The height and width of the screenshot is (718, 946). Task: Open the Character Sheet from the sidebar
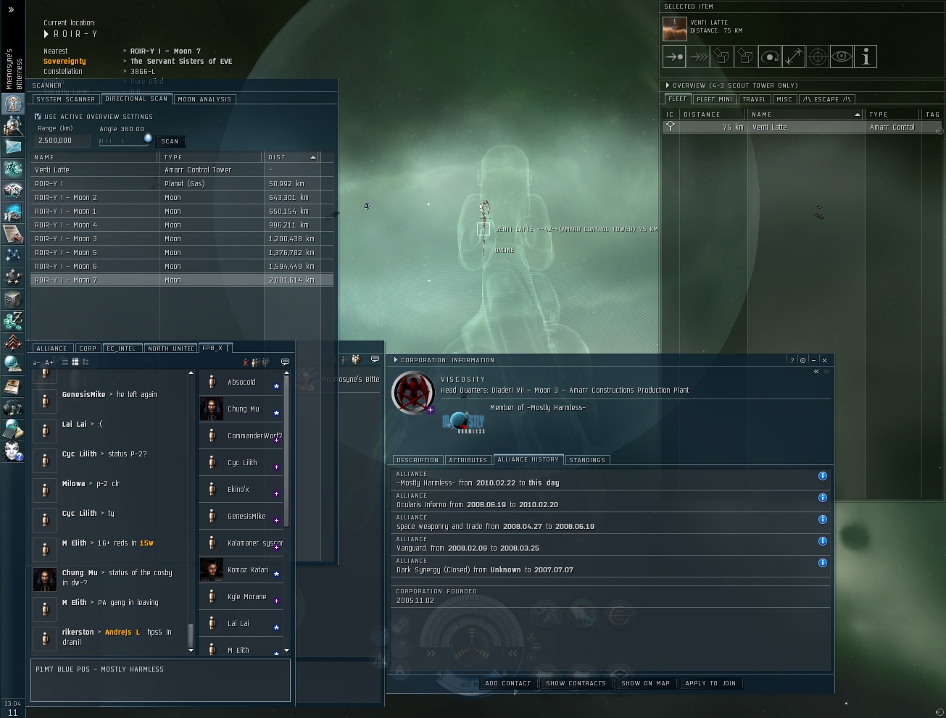[x=13, y=102]
